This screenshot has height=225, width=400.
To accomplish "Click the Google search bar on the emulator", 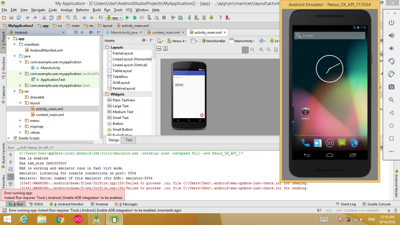I will point(330,35).
